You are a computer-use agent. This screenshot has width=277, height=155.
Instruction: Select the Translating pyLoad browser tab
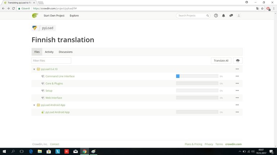click(x=18, y=3)
